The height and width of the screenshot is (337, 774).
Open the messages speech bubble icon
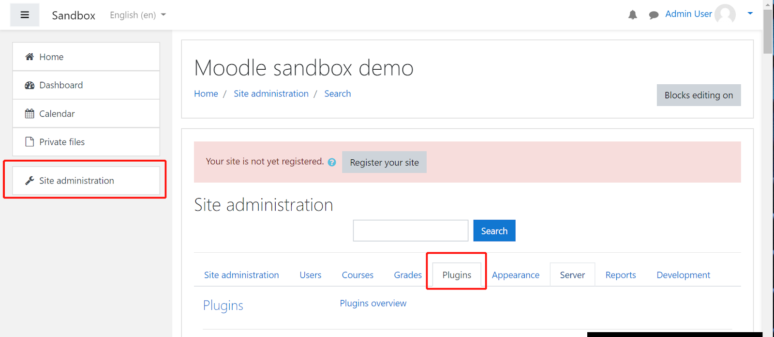(x=654, y=15)
